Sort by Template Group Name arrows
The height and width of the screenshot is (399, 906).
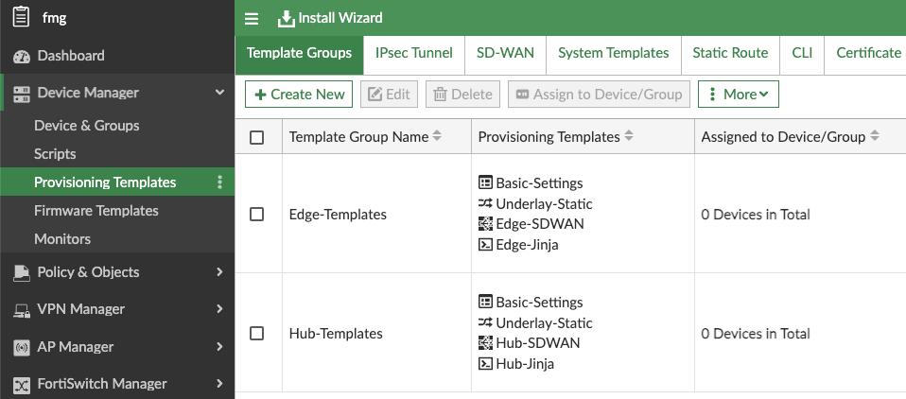pyautogui.click(x=437, y=136)
